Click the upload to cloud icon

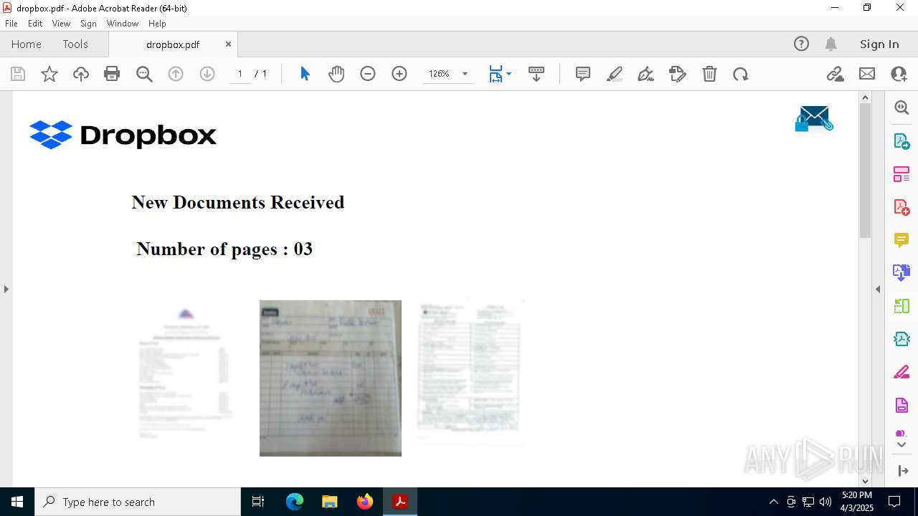[81, 74]
